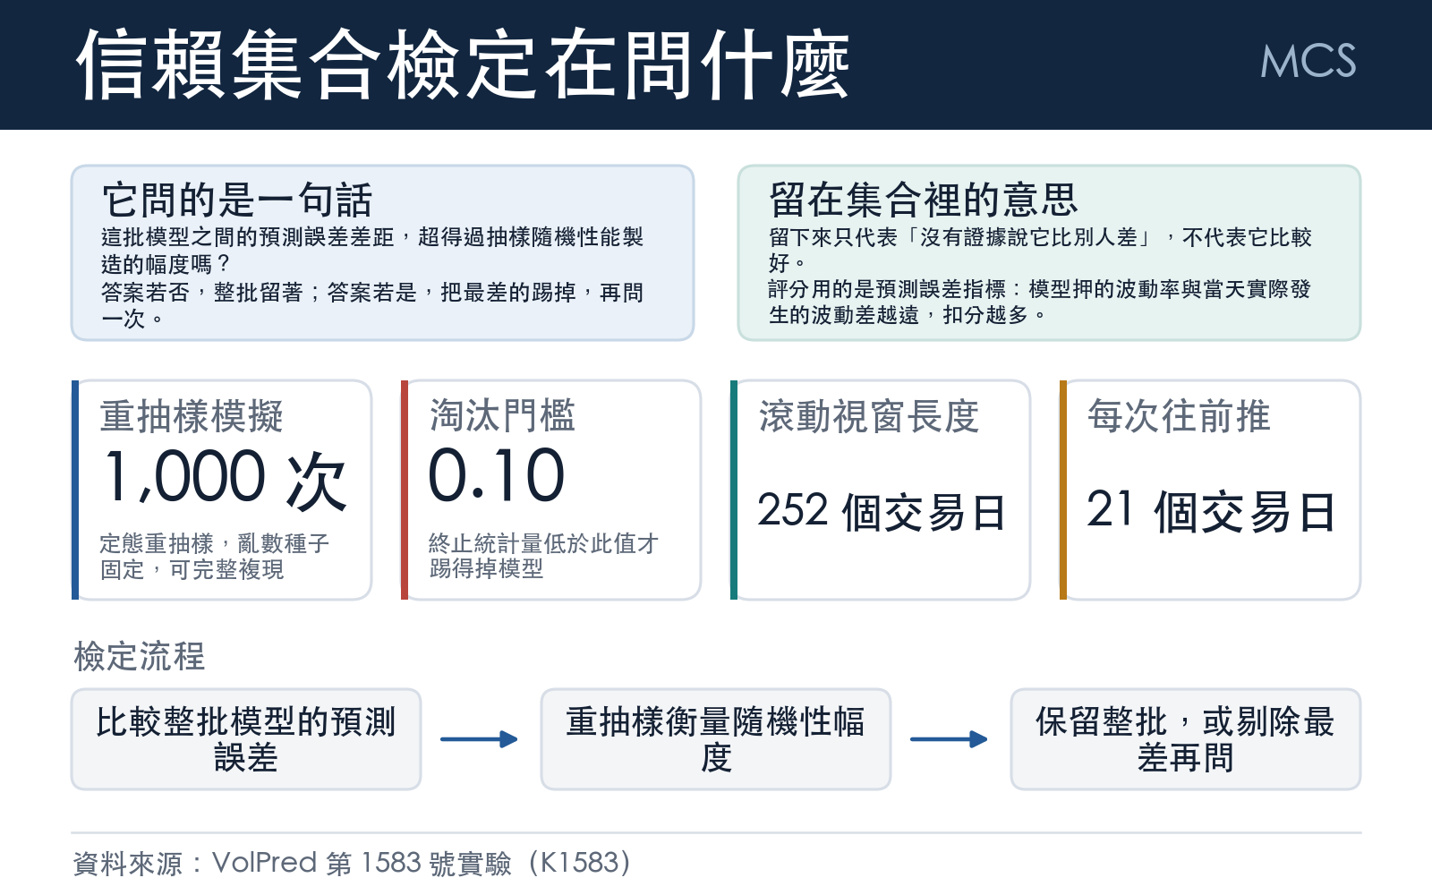Click the 檢定流程 section heading

(x=140, y=656)
